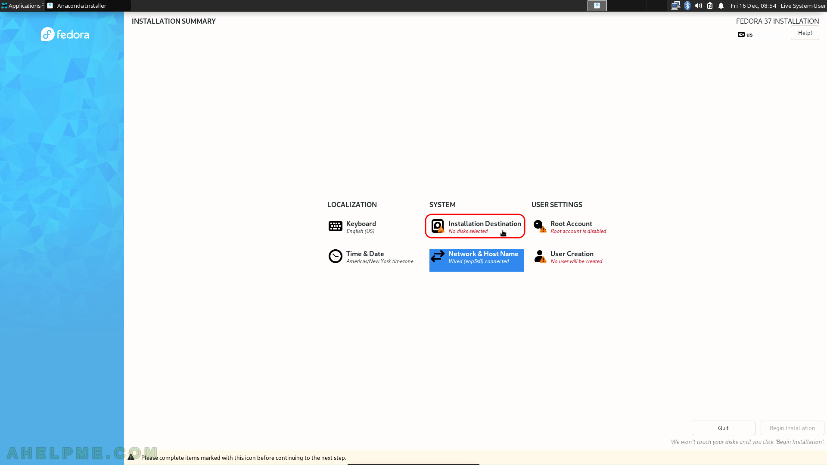This screenshot has height=465, width=827.
Task: Click the warning triangle in bottom bar
Action: [131, 457]
